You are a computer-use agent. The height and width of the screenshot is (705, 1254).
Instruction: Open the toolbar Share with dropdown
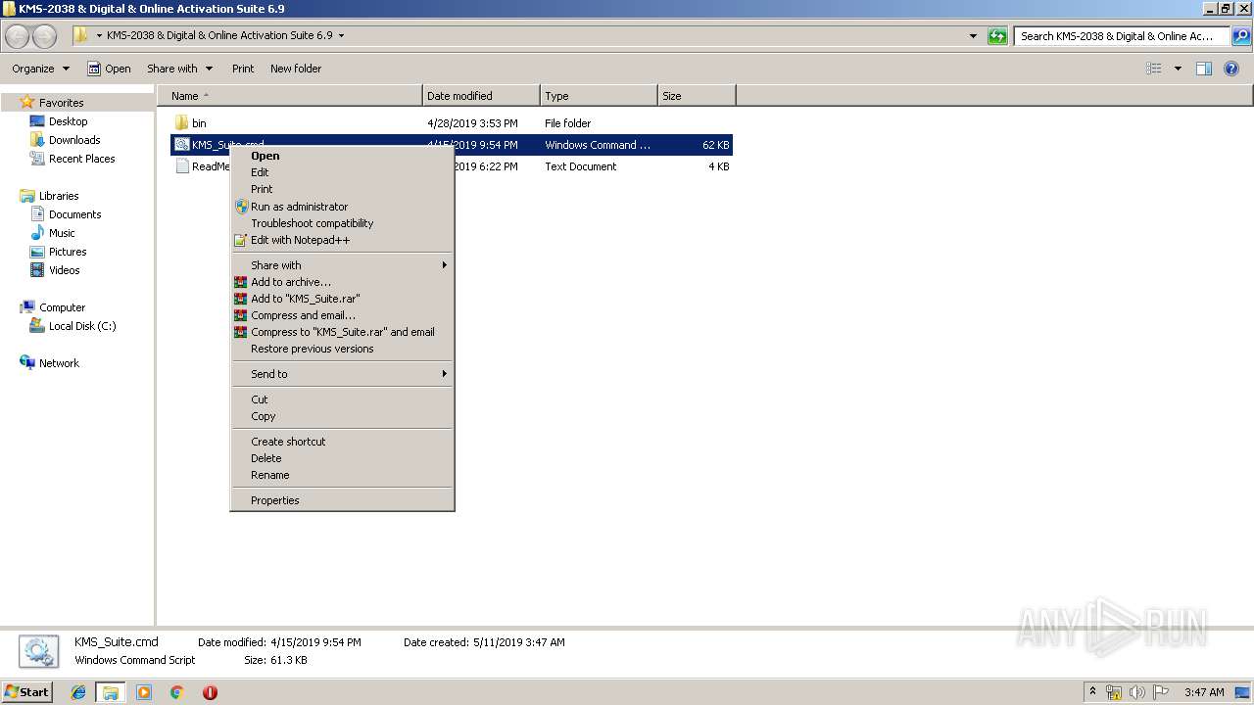179,69
